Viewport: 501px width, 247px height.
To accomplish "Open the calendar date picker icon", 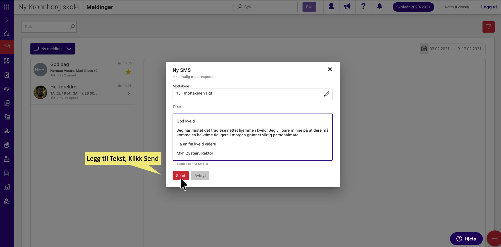I will click(424, 49).
